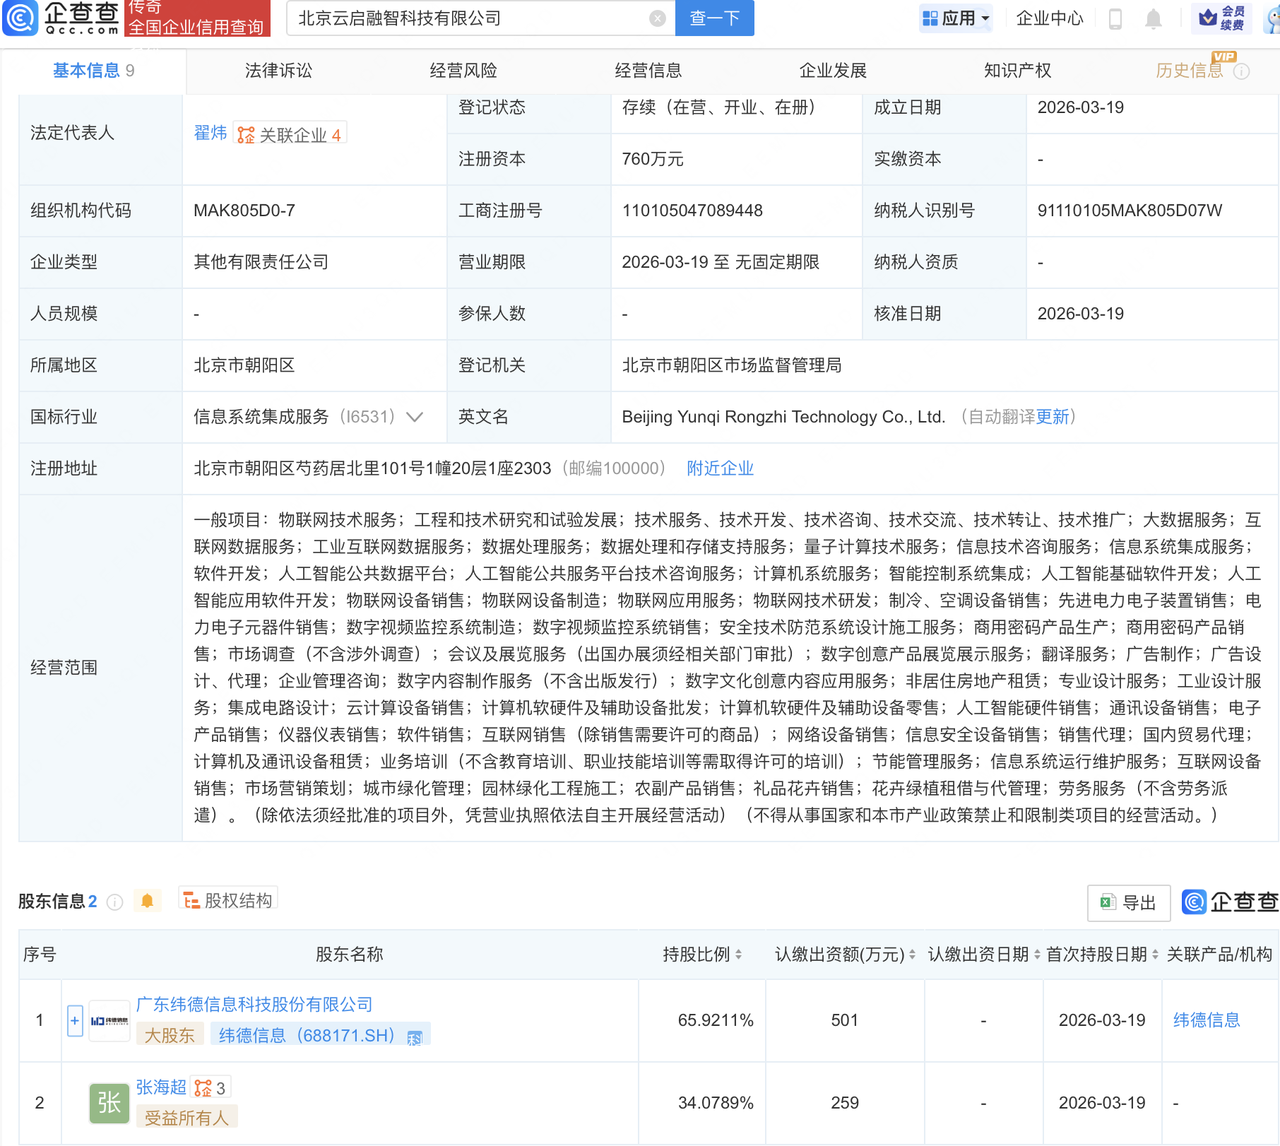Expand the Guangdong Weide shareholder row
Screen dimensions: 1280x1146
(x=75, y=1020)
